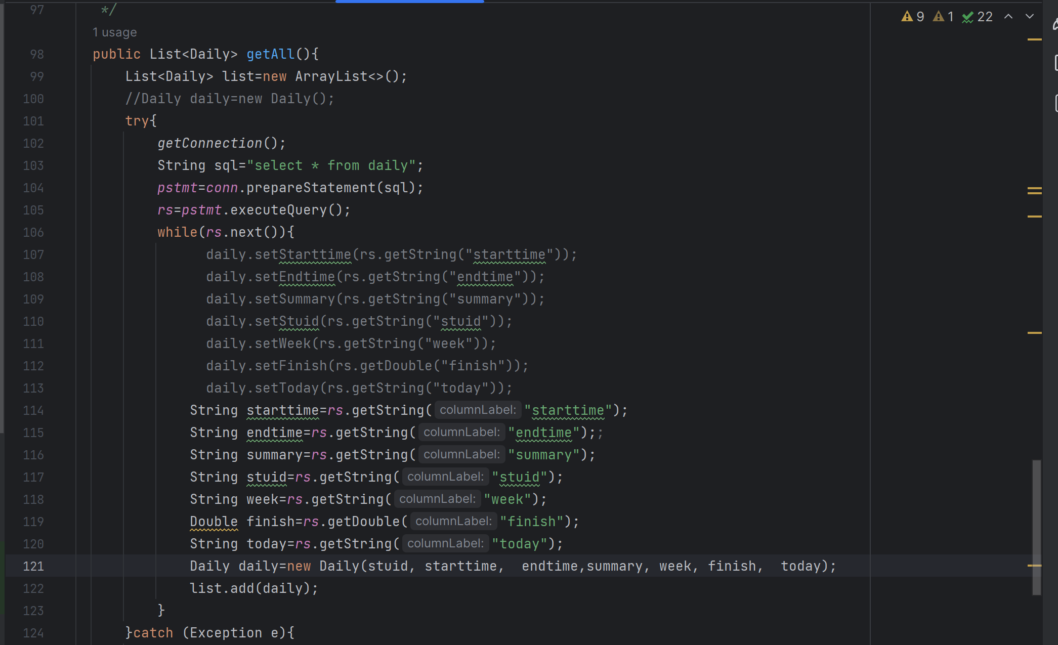Toggle breakpoint at line number 106
Viewport: 1058px width, 645px height.
point(33,232)
